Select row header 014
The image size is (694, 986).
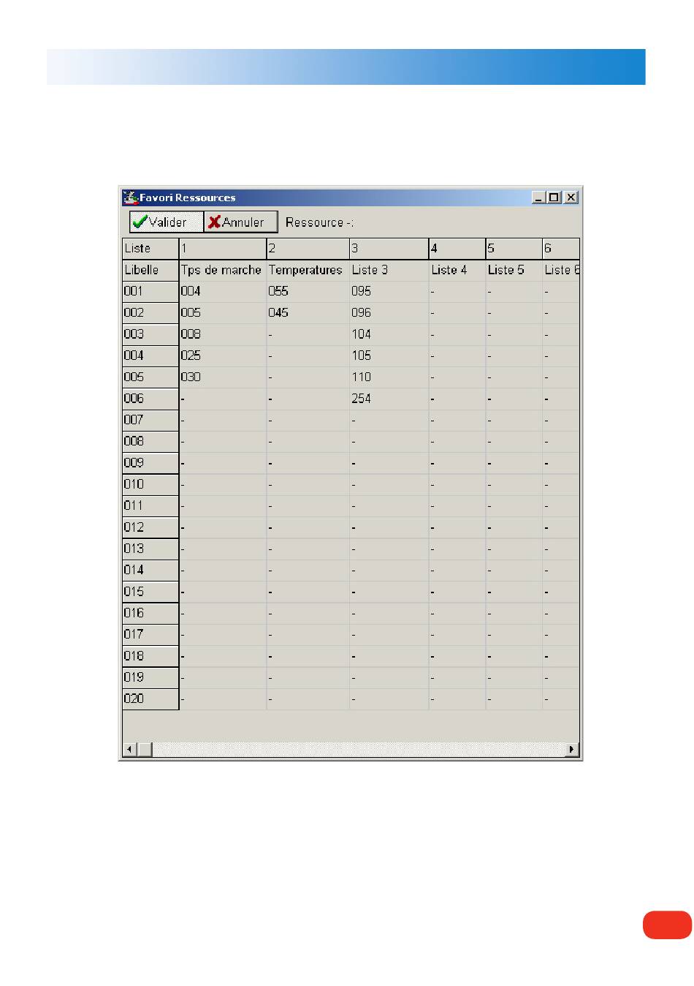[x=150, y=571]
